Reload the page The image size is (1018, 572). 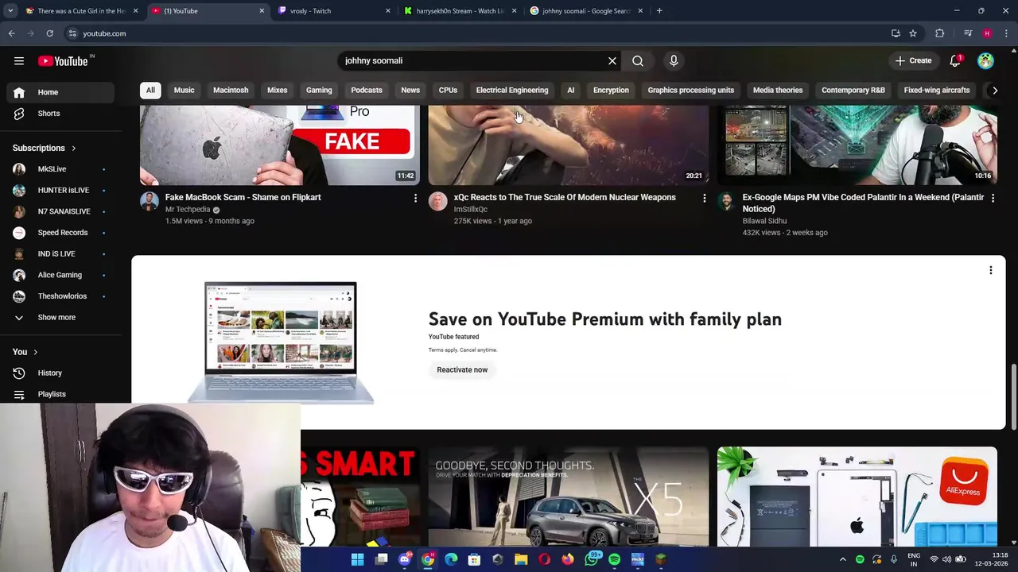tap(49, 33)
